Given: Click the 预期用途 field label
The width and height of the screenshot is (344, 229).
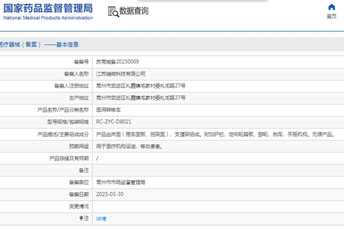Looking at the screenshot, I should 79,146.
